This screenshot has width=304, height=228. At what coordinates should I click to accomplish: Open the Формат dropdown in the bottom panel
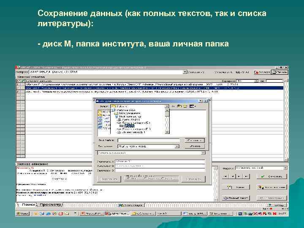click(x=285, y=168)
